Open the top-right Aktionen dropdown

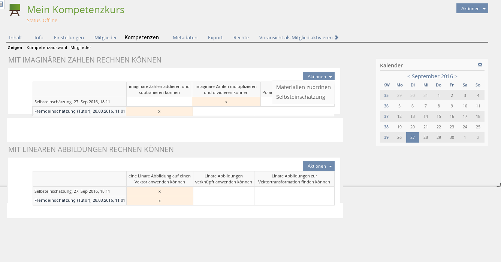coord(472,9)
